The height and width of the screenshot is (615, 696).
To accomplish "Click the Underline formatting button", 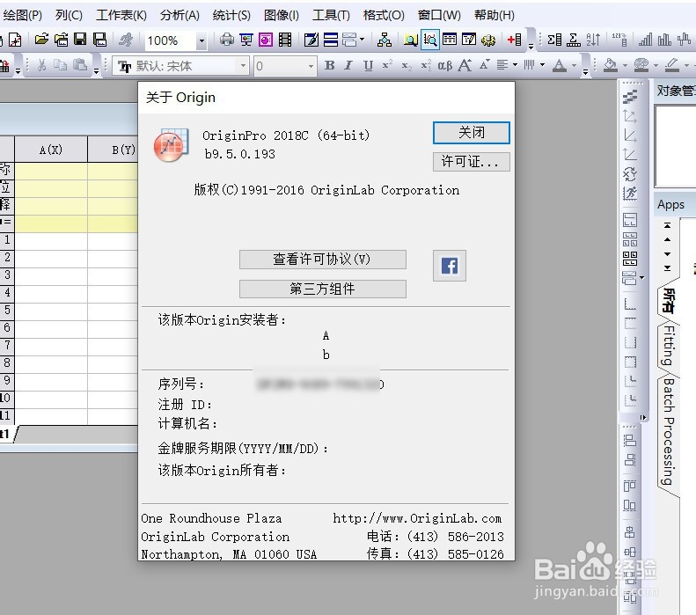I will pos(368,66).
